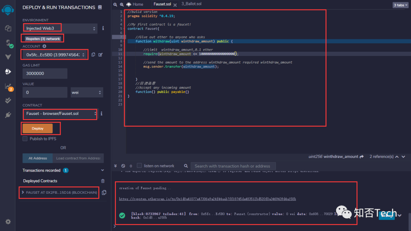Image resolution: width=411 pixels, height=231 pixels.
Task: Switch to the Home tab
Action: pyautogui.click(x=135, y=5)
